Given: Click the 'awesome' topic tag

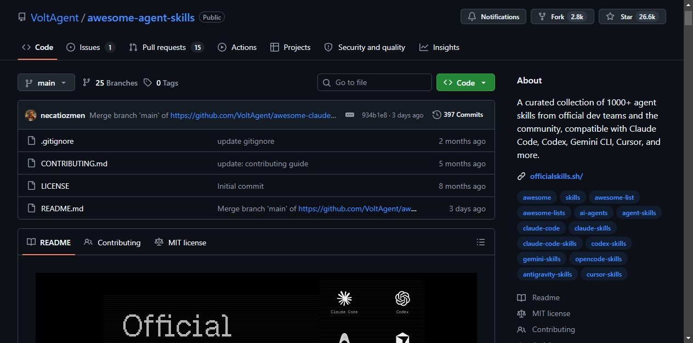Looking at the screenshot, I should 537,198.
